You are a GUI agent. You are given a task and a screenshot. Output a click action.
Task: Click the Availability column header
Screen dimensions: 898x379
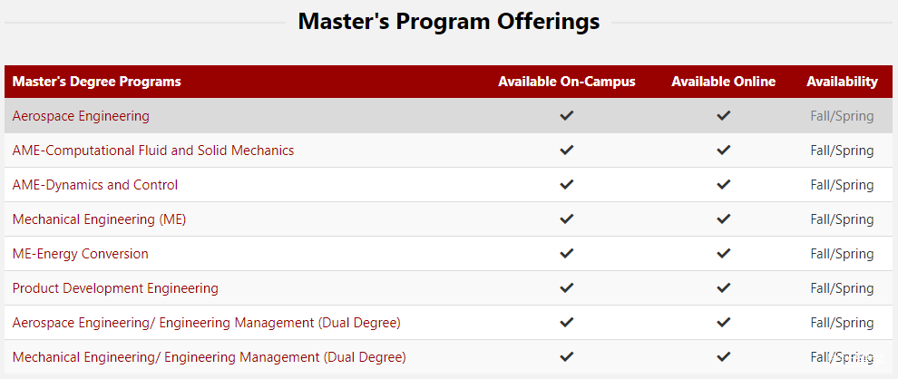click(842, 82)
